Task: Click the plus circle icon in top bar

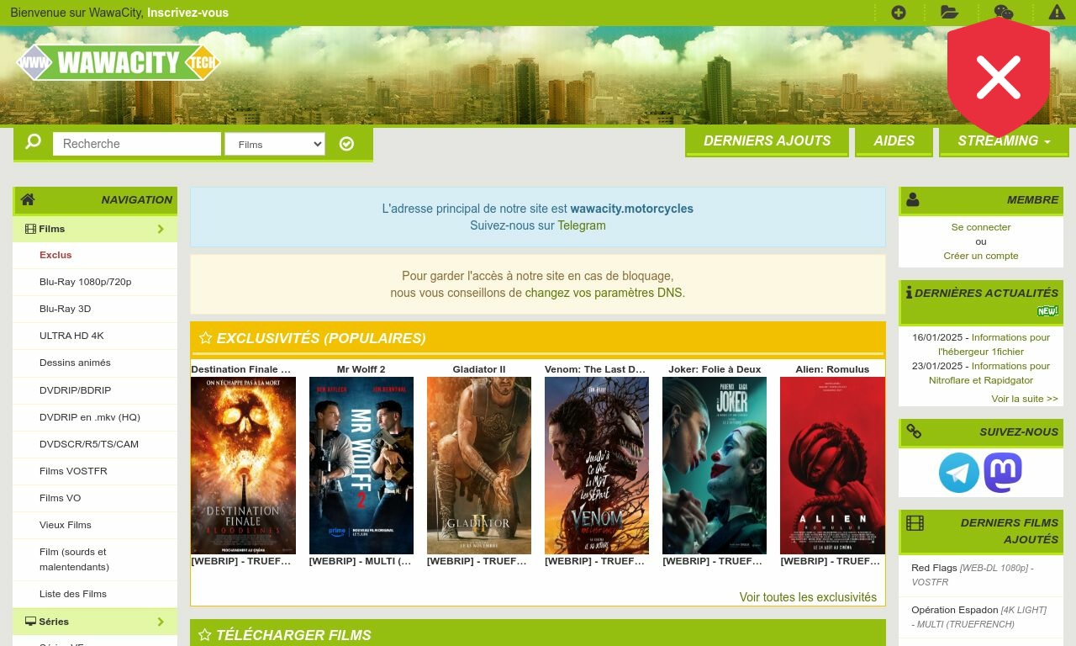Action: pos(899,13)
